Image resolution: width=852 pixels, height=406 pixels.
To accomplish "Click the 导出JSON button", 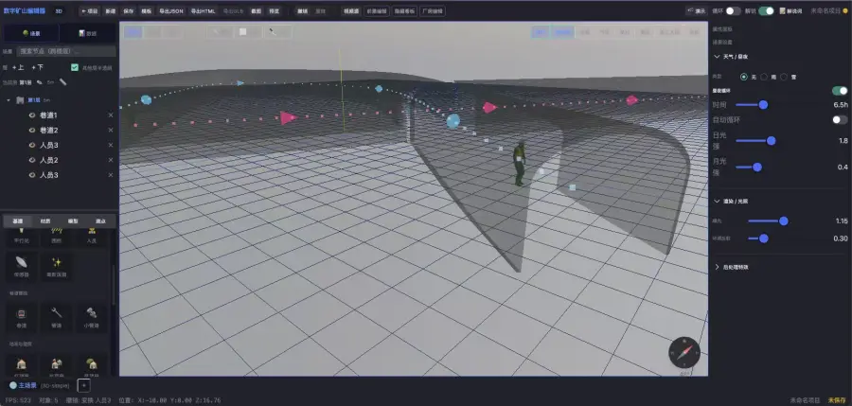I will (171, 10).
